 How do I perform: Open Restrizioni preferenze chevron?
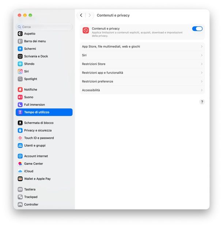click(201, 82)
